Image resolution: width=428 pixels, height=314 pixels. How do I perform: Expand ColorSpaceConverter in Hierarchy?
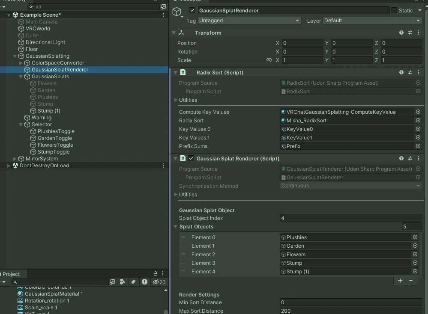pyautogui.click(x=21, y=63)
